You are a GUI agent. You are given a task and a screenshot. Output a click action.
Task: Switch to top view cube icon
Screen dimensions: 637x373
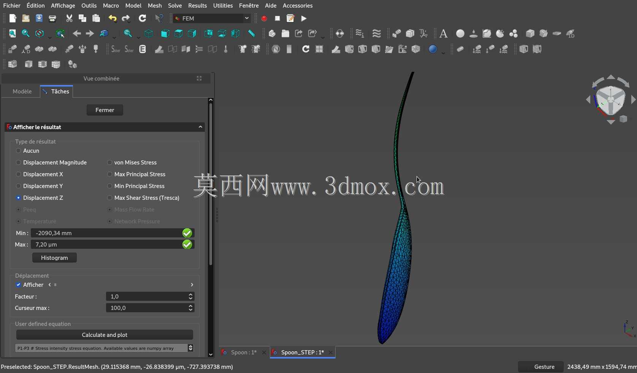pyautogui.click(x=178, y=33)
